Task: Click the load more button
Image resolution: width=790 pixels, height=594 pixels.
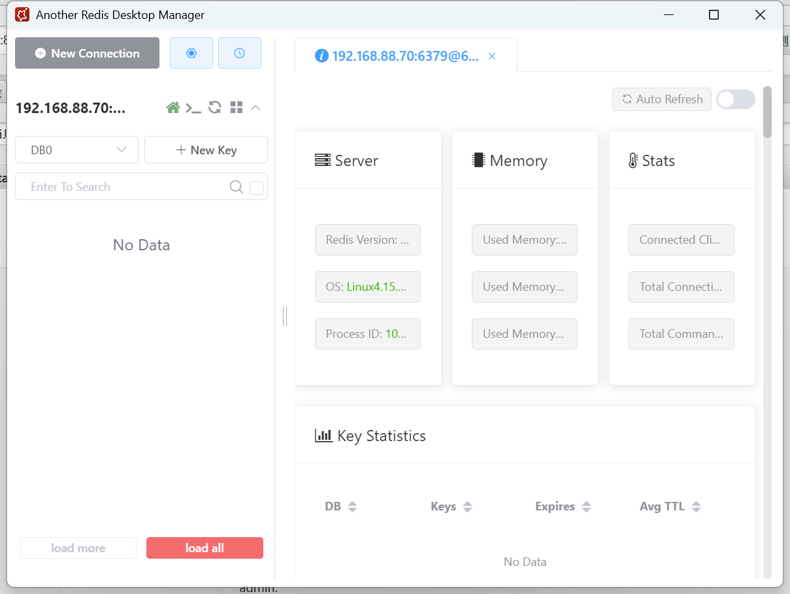Action: [x=78, y=548]
